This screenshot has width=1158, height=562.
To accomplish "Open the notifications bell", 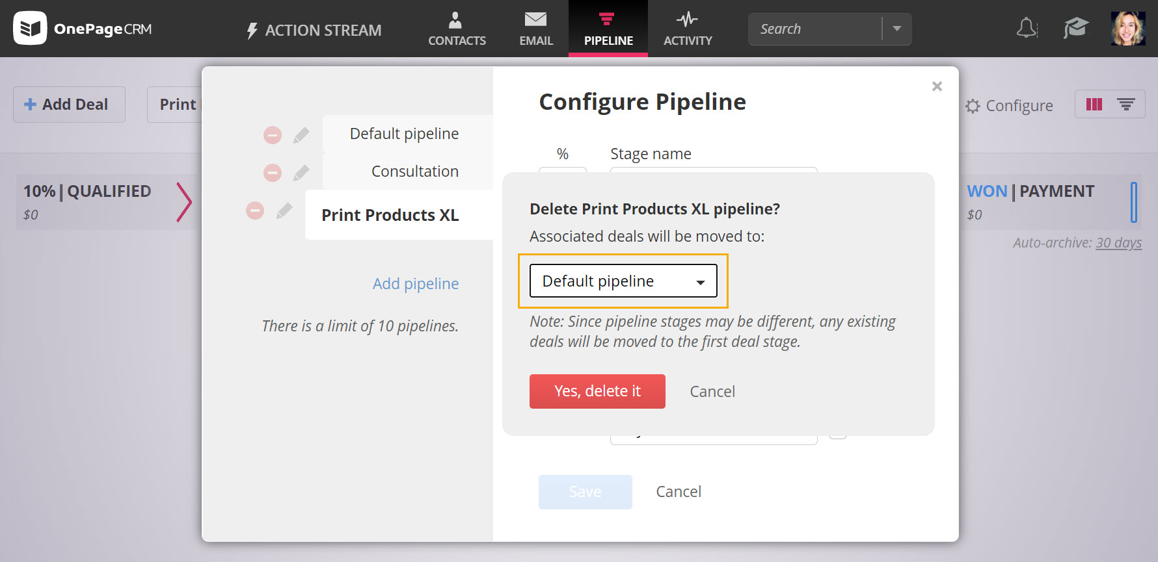I will (x=1027, y=28).
